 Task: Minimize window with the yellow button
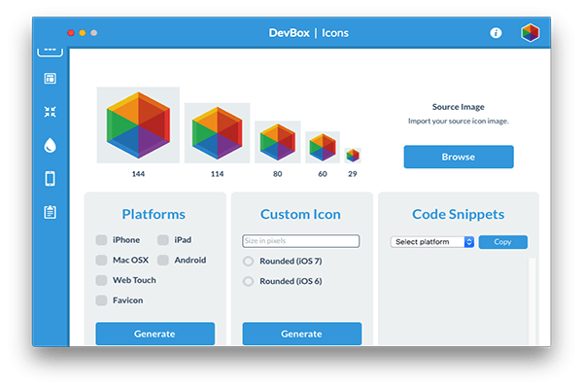[83, 33]
